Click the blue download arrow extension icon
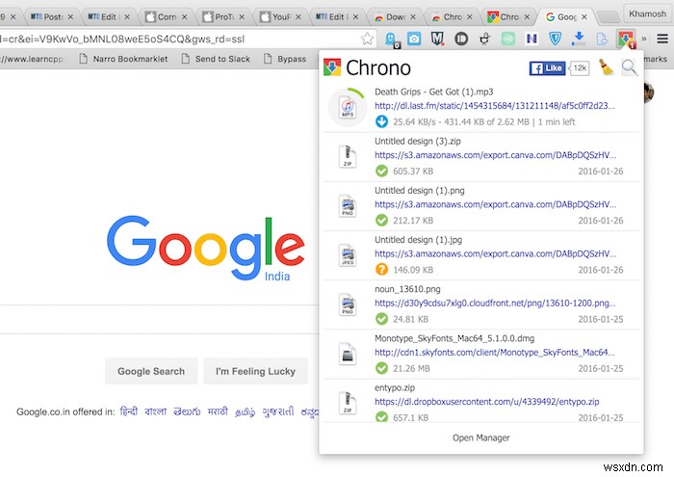Image resolution: width=674 pixels, height=477 pixels. point(579,39)
